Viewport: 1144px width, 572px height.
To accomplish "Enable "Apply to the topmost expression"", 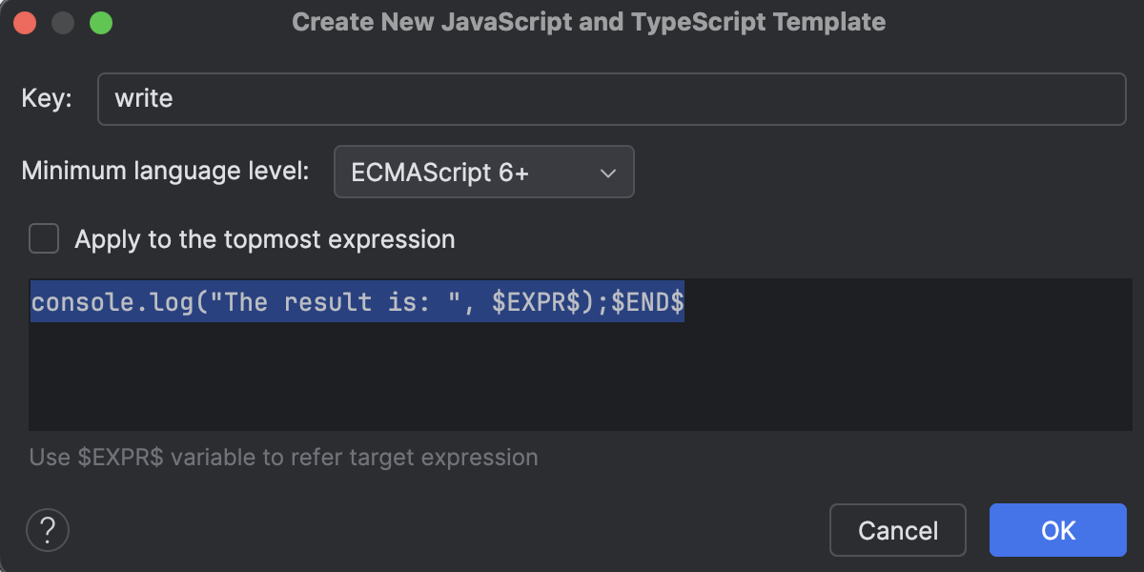I will pyautogui.click(x=44, y=238).
